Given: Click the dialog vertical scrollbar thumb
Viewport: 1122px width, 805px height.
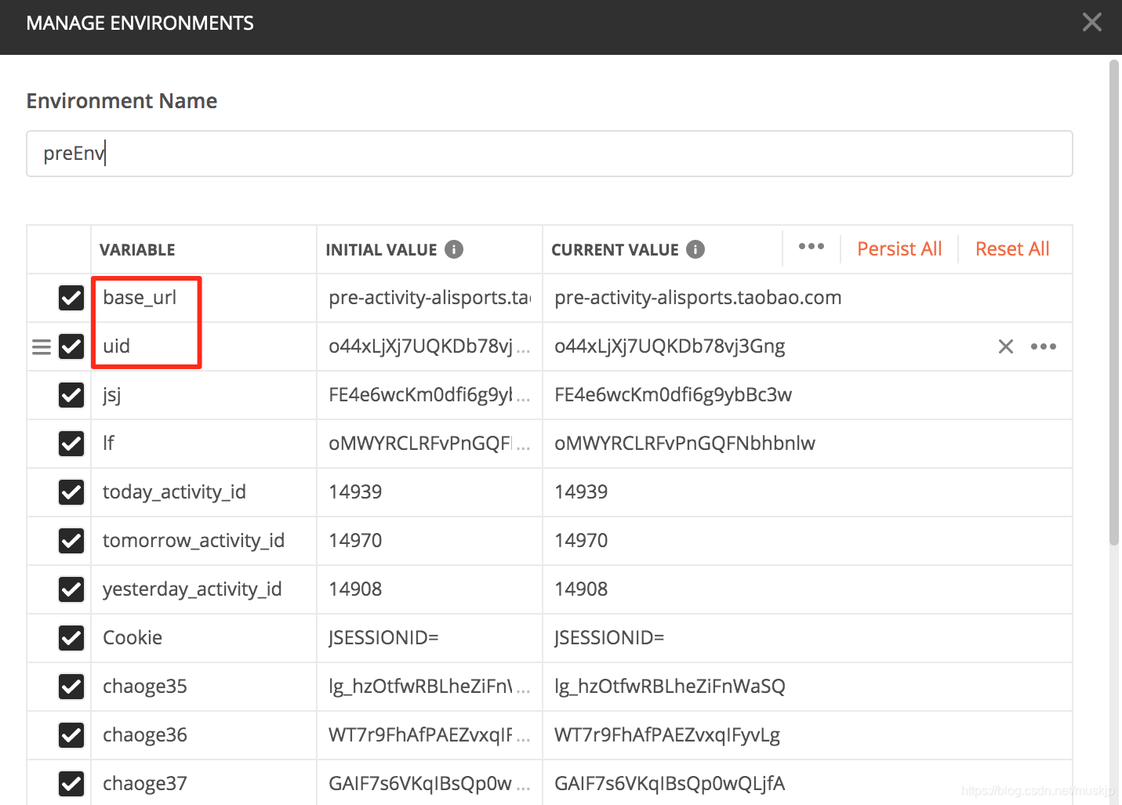Looking at the screenshot, I should (x=1114, y=302).
